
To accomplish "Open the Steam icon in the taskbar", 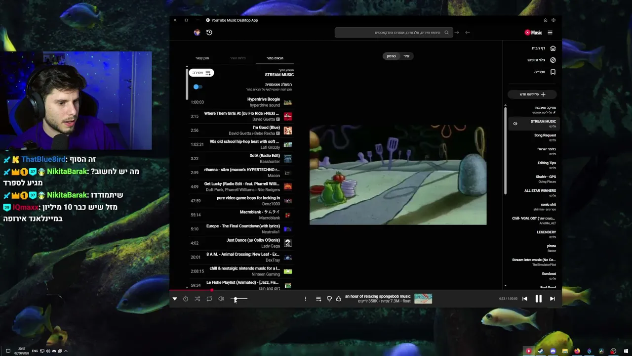I will pos(541,351).
